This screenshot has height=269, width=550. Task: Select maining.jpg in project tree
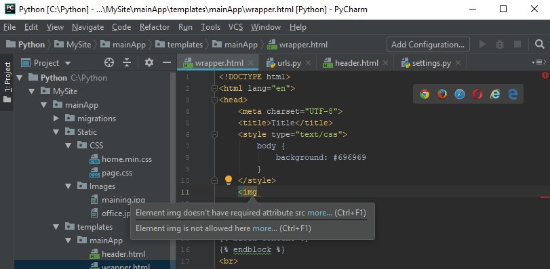pyautogui.click(x=117, y=200)
